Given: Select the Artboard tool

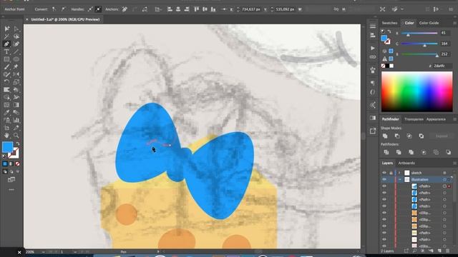Looking at the screenshot, I should click(6, 128).
